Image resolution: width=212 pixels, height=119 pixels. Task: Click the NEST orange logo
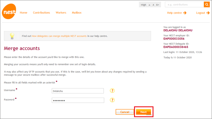tap(9, 11)
